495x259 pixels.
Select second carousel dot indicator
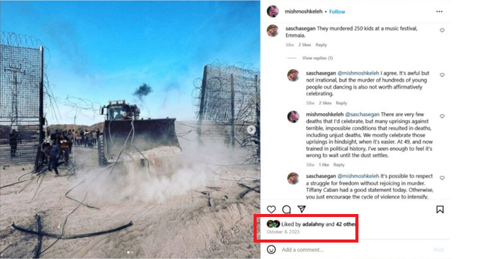click(132, 252)
